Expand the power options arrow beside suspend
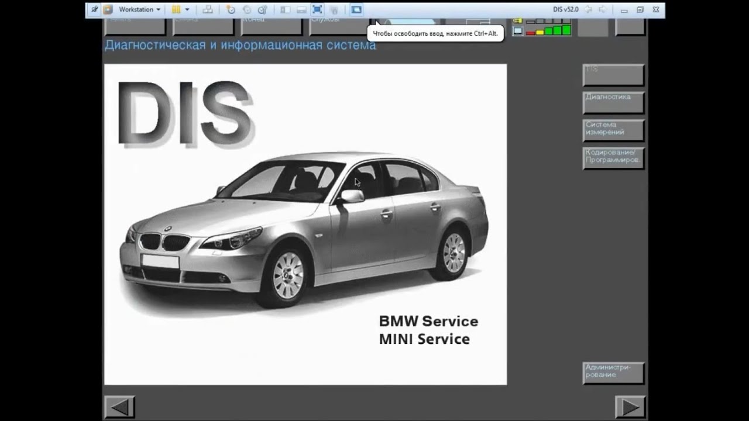Viewport: 749px width, 421px height. point(187,9)
